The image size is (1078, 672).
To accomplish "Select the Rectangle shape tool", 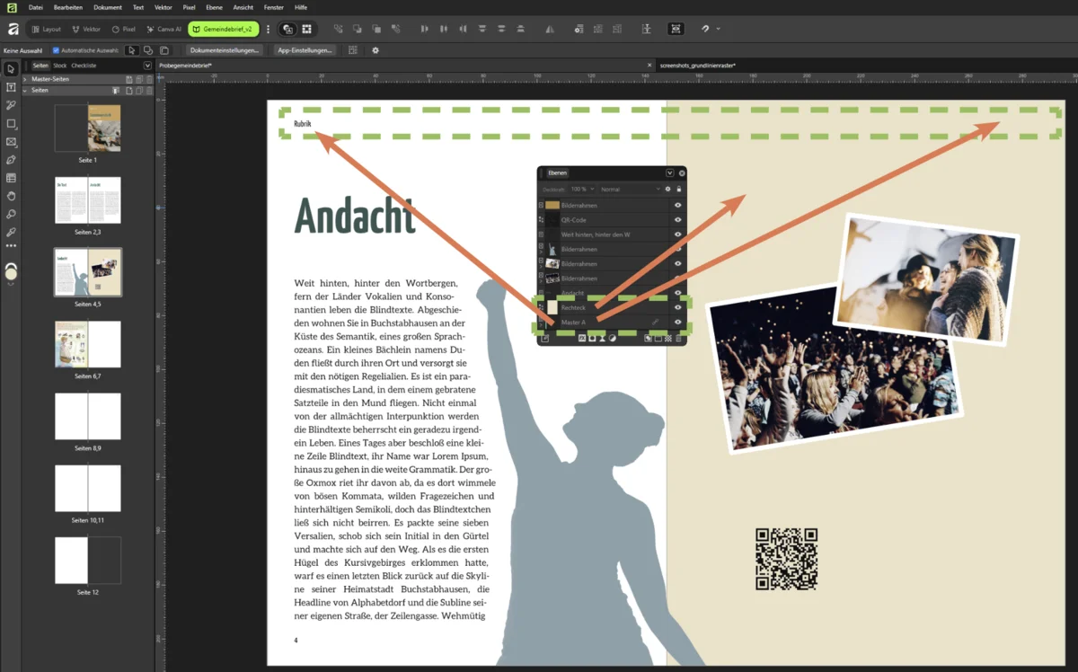I will point(11,123).
